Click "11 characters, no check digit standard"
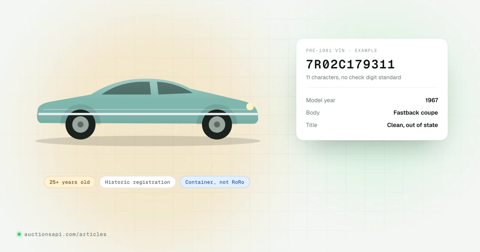 [x=353, y=77]
